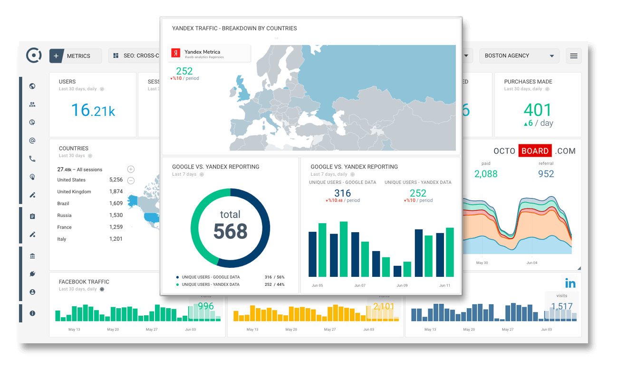This screenshot has width=618, height=368.
Task: Open the plug integrations icon in the sidebar
Action: [x=32, y=274]
